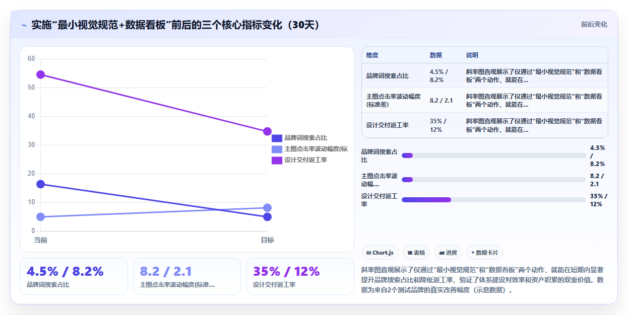Click the 数据 column header
Viewport: 628px width, 315px height.
(x=436, y=55)
